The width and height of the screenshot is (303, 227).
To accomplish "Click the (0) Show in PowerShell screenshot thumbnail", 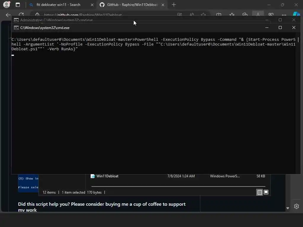I will point(28,183).
